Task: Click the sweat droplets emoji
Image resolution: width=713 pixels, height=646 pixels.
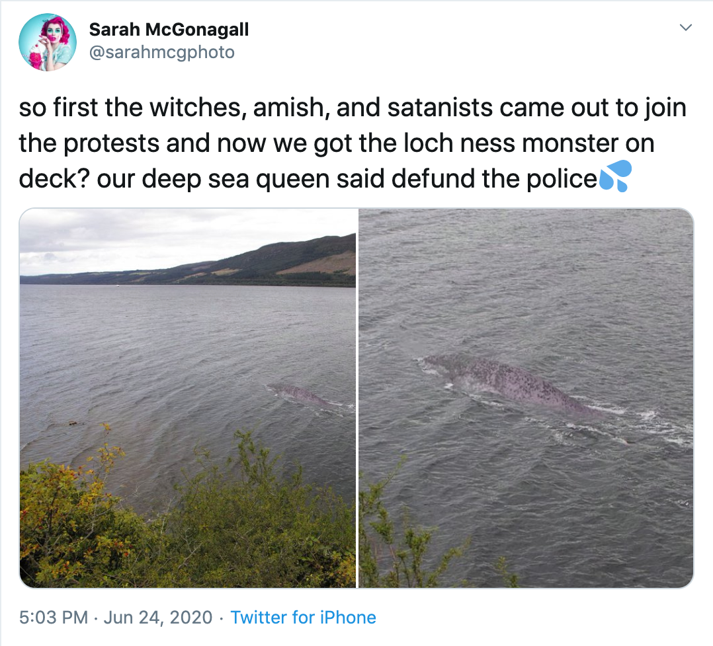Action: (616, 176)
